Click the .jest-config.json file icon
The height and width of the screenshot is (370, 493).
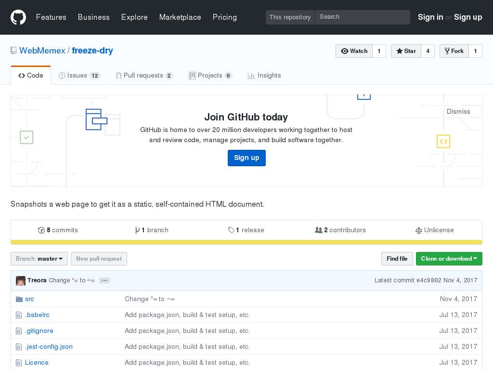[19, 347]
